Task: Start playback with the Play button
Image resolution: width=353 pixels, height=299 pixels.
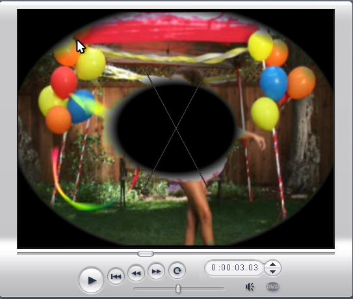Action: [x=91, y=280]
